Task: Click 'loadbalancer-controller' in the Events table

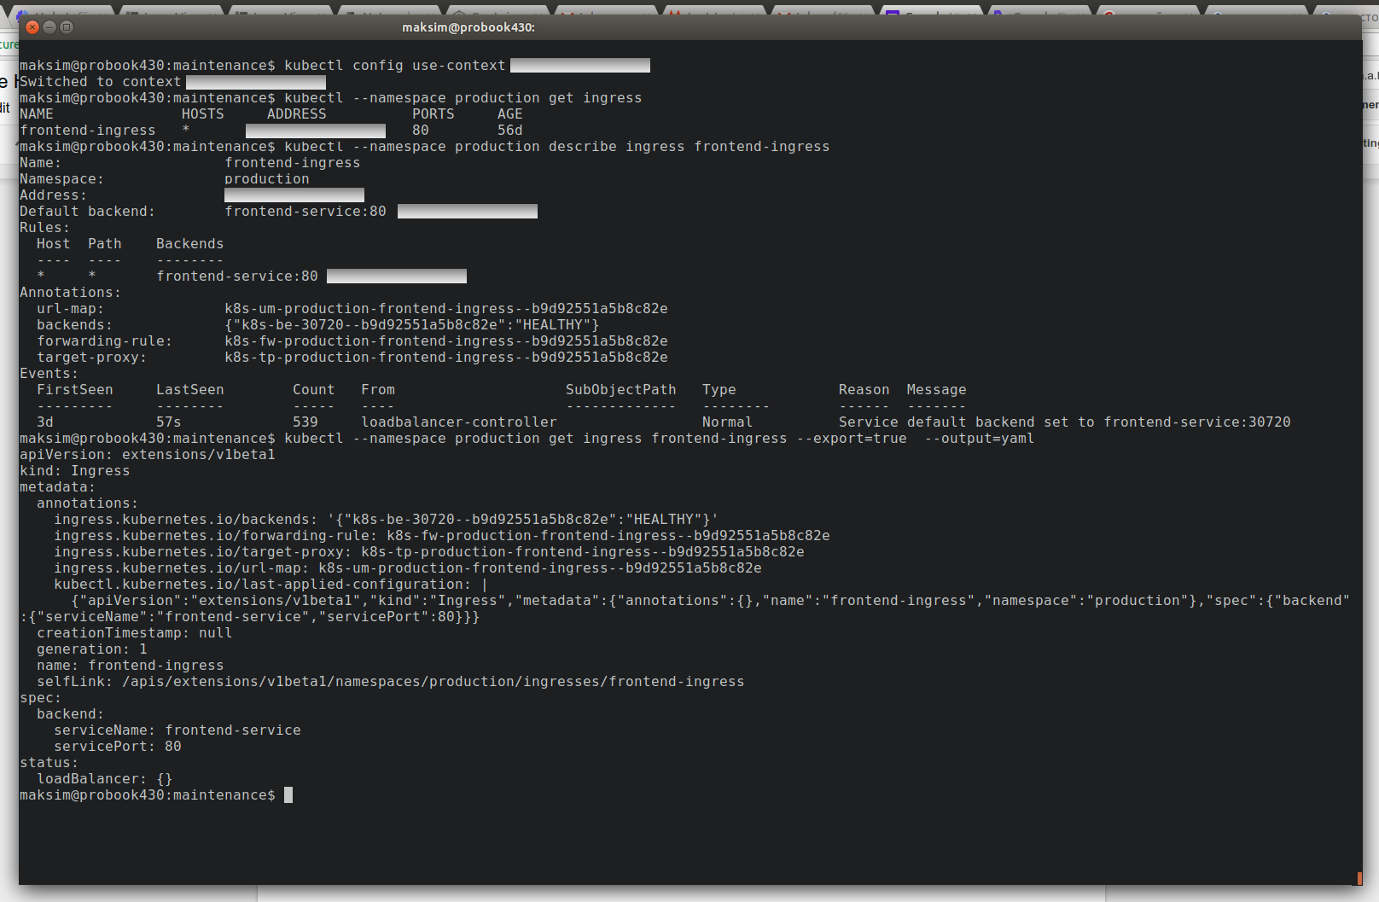Action: 458,422
